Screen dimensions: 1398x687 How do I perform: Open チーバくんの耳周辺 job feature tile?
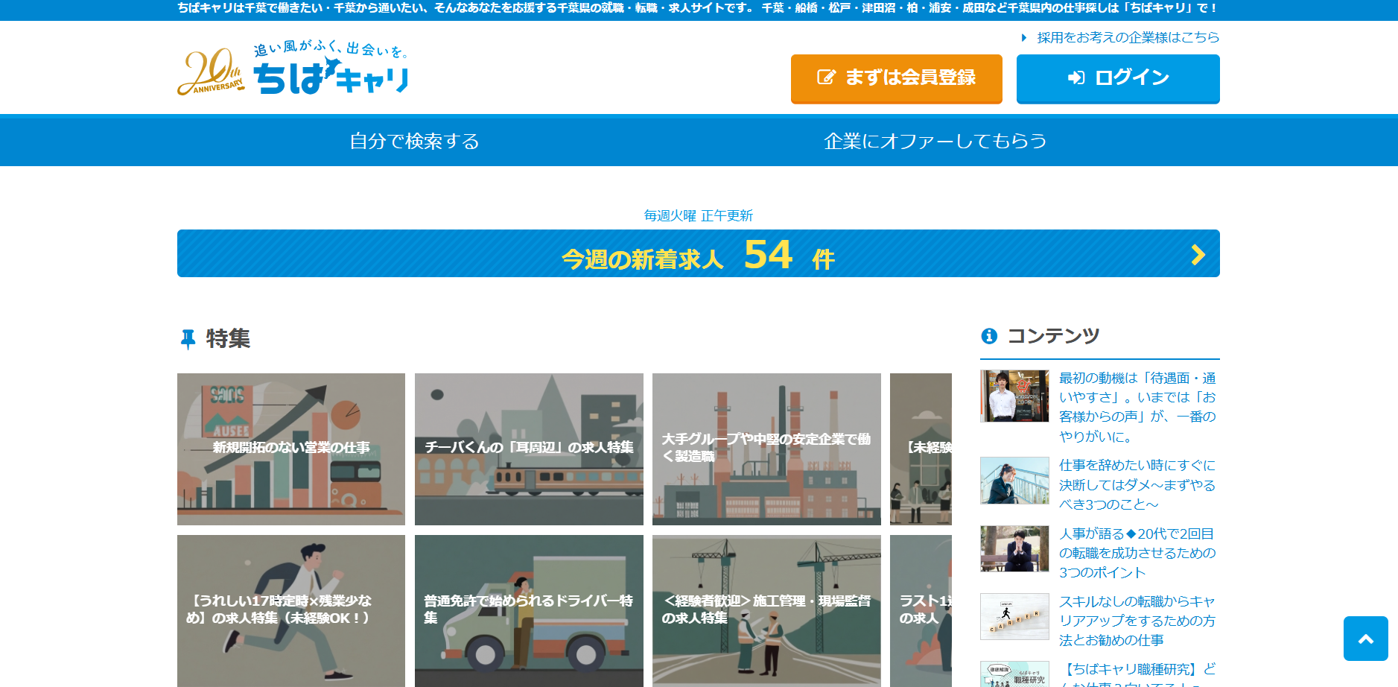point(529,449)
